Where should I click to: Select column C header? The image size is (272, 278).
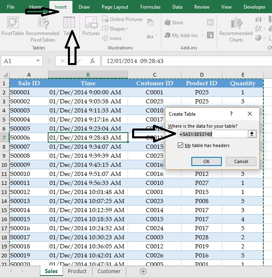pyautogui.click(x=154, y=75)
